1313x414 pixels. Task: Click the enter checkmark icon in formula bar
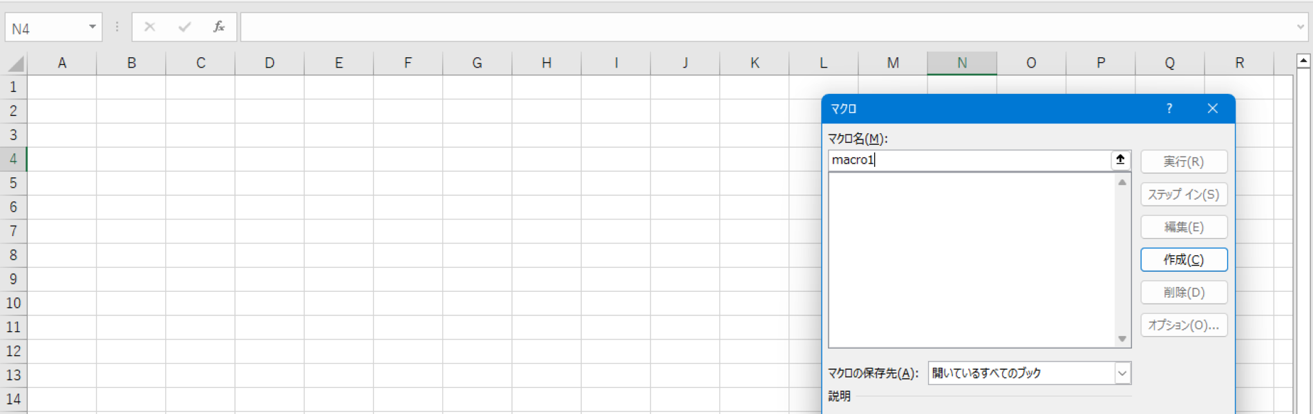[x=184, y=27]
